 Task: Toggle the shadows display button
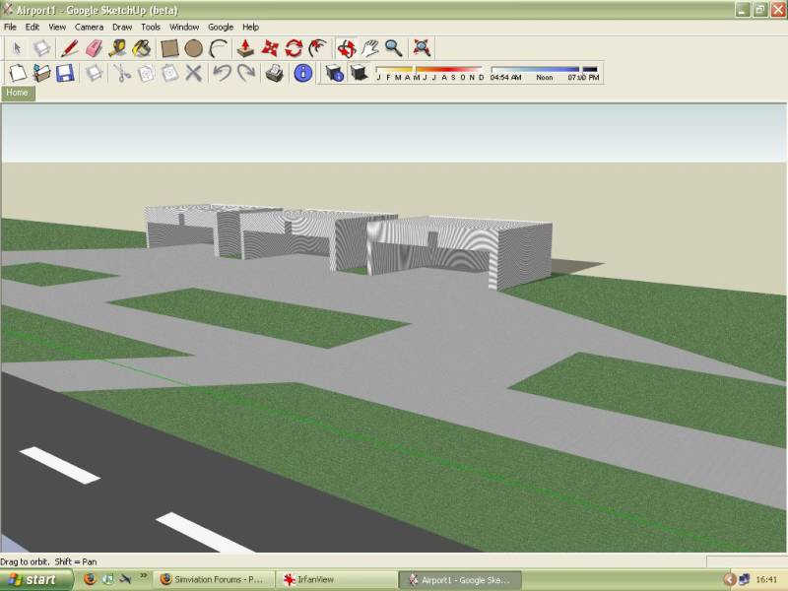point(359,73)
